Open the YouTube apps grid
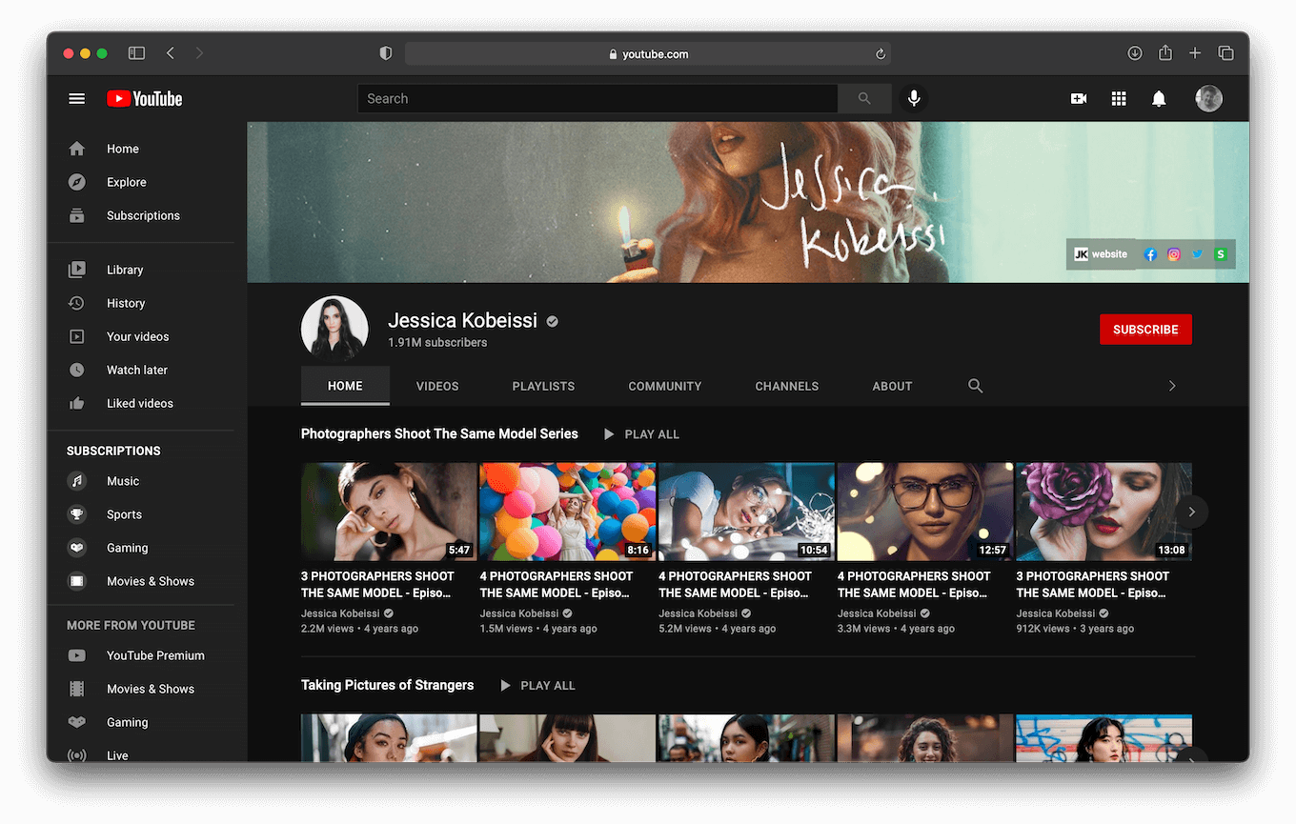 click(1119, 99)
